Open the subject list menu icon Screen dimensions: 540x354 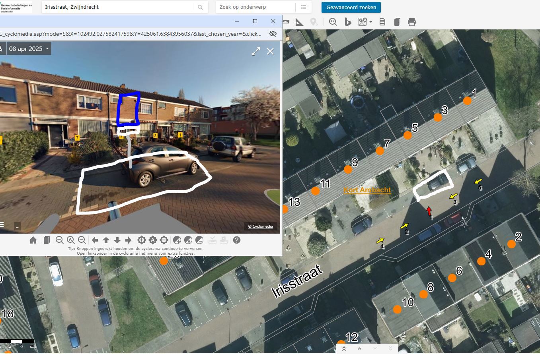304,7
